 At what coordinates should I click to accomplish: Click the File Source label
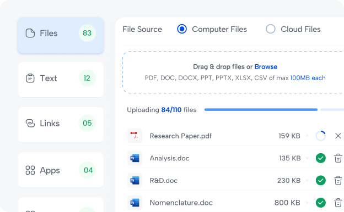pos(142,29)
